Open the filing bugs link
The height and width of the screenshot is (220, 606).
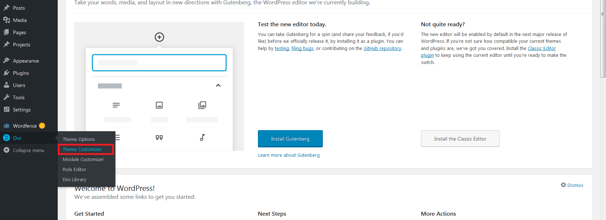point(302,49)
